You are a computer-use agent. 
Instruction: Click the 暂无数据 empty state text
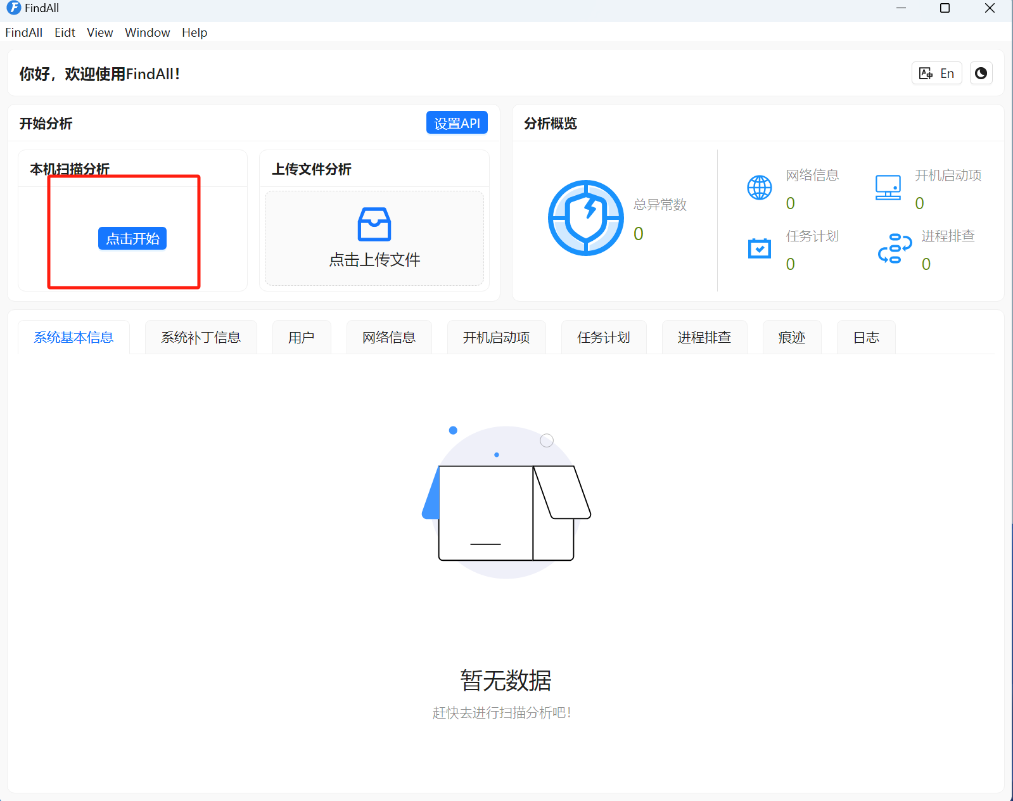tap(506, 681)
